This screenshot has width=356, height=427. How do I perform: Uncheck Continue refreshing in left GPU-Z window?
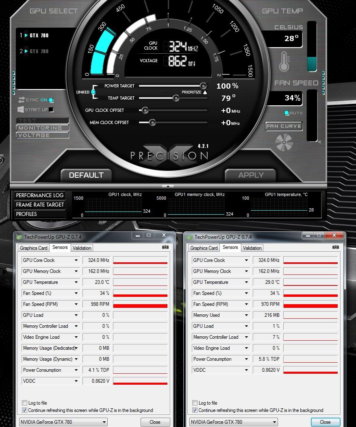(24, 410)
